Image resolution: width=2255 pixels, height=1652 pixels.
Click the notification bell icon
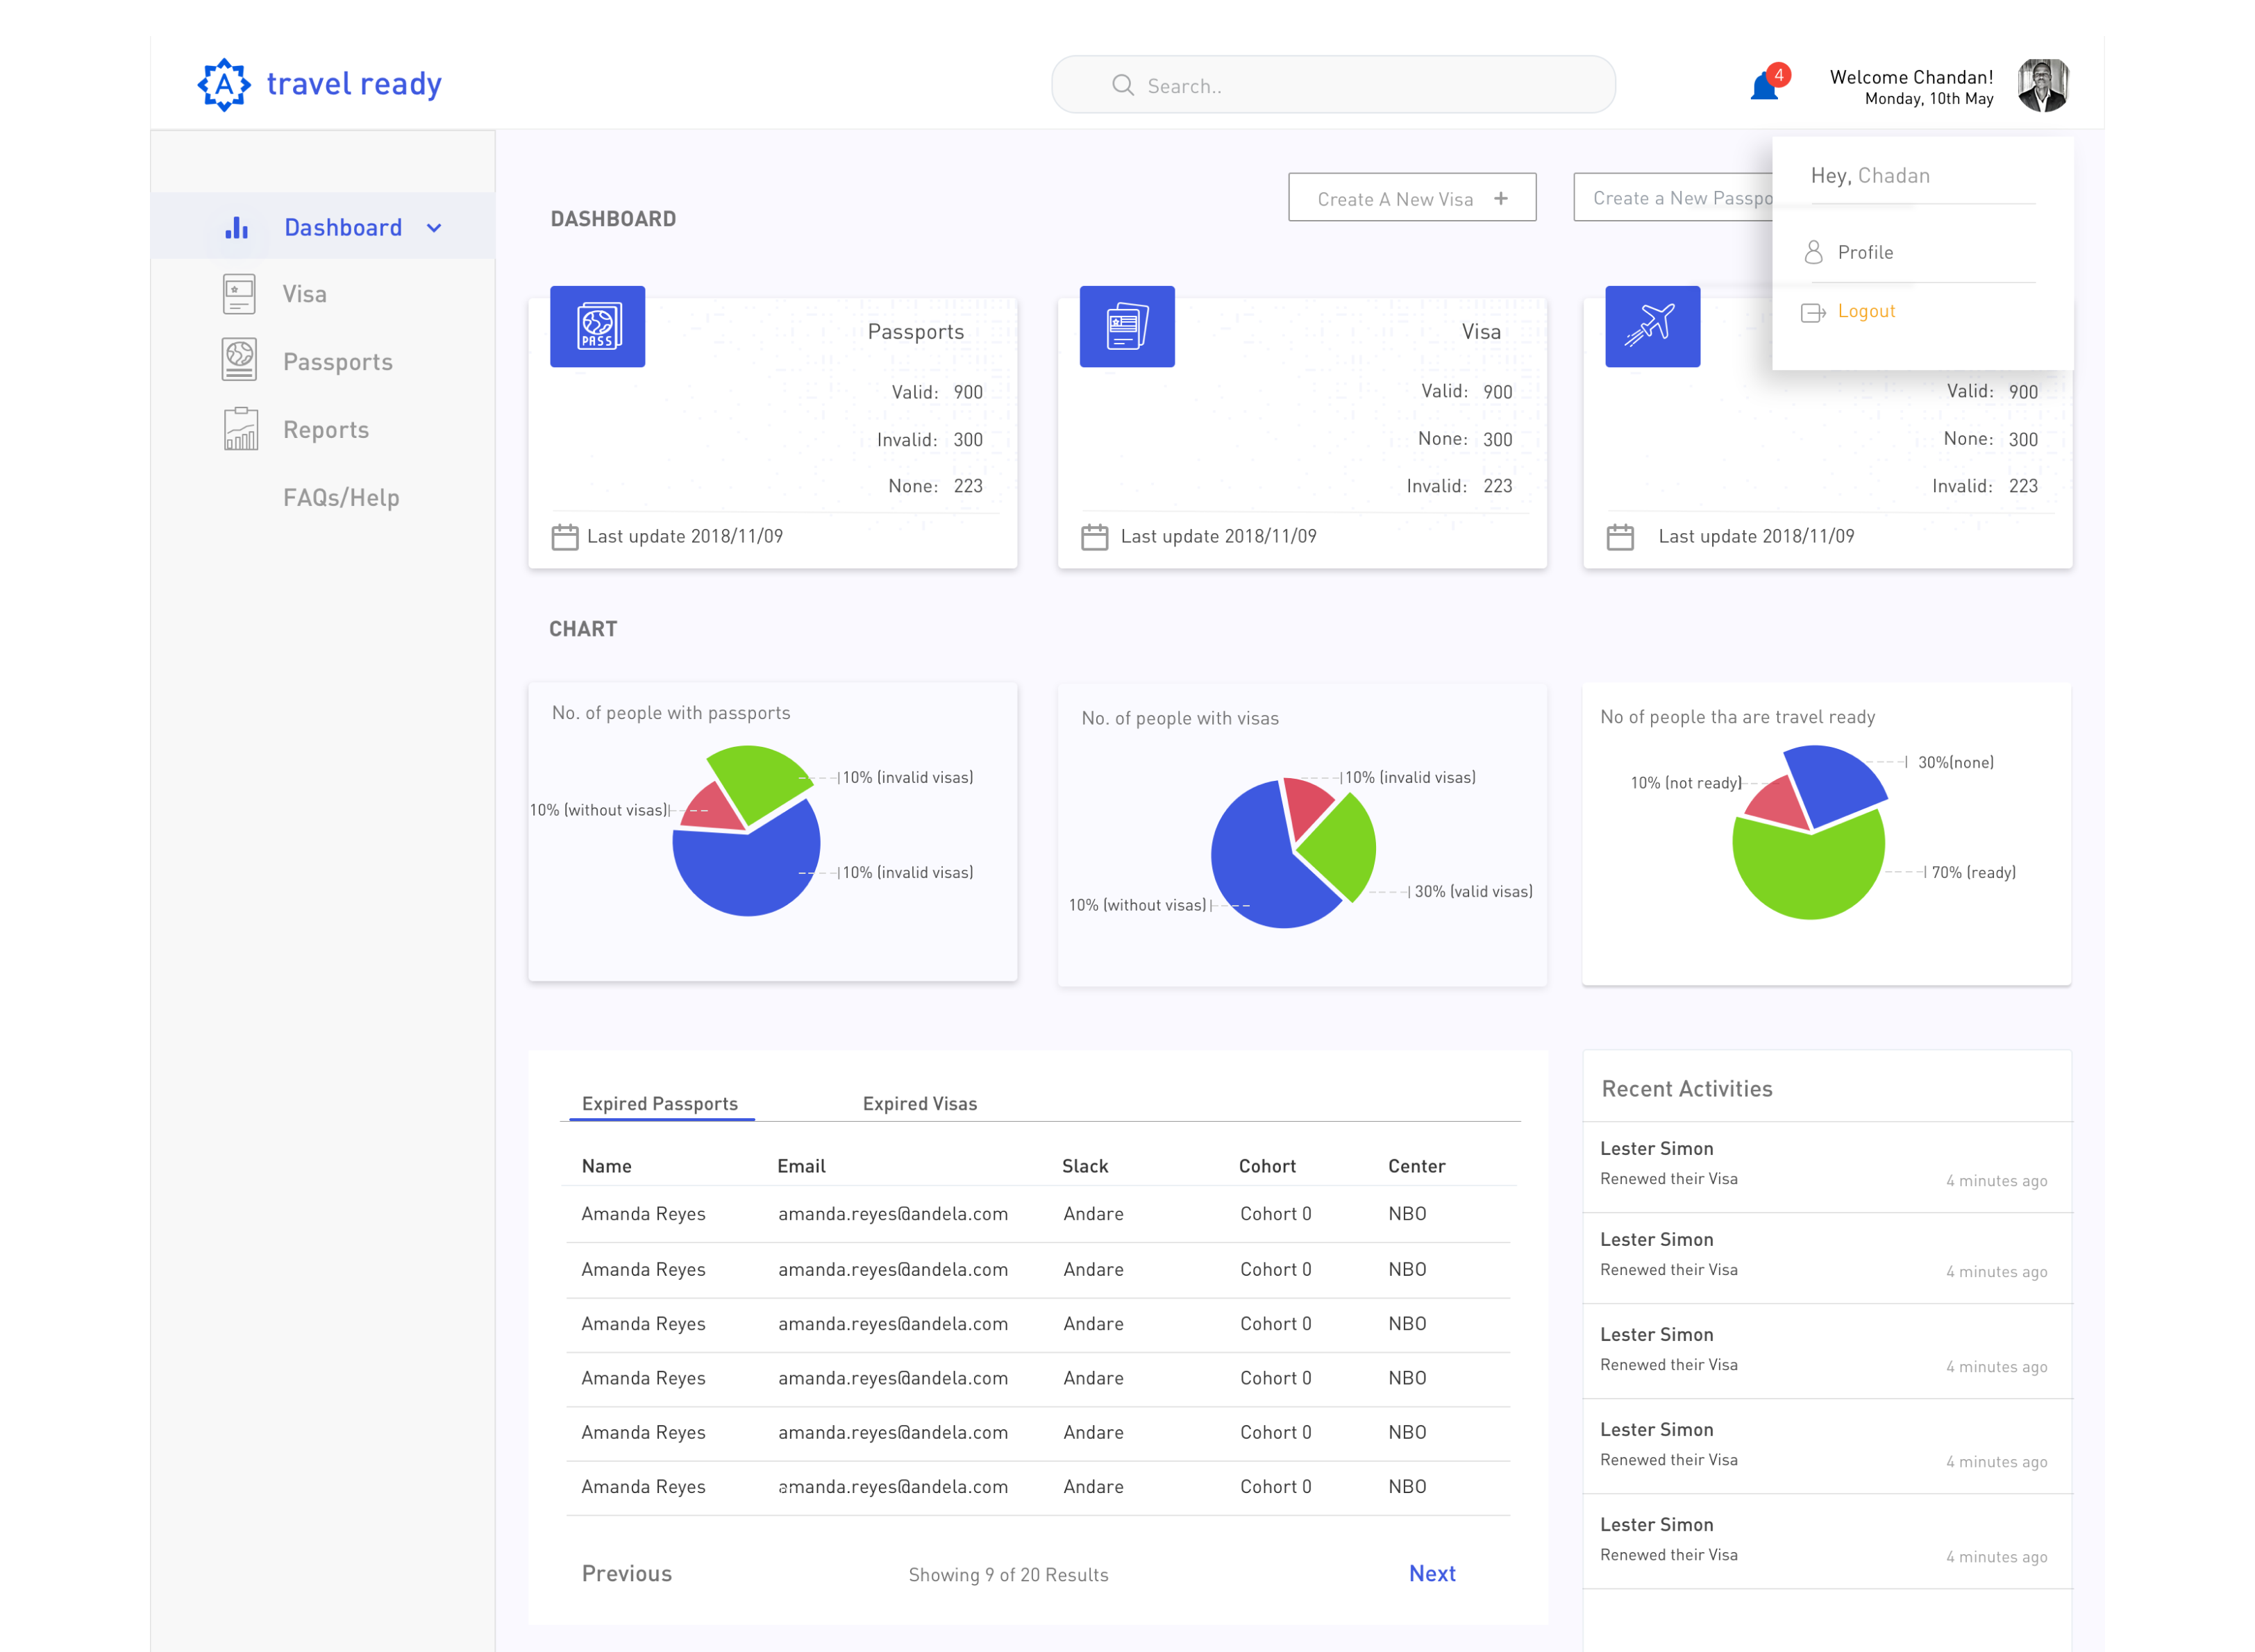(x=1764, y=87)
